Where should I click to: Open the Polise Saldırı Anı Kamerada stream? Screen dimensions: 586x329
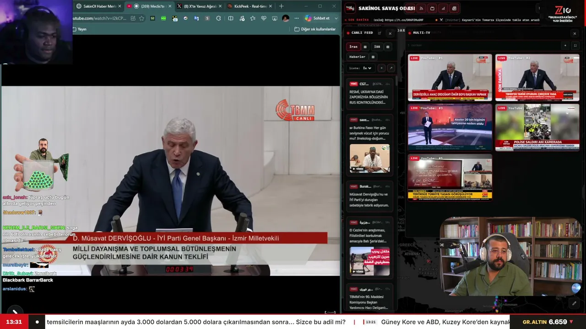537,127
